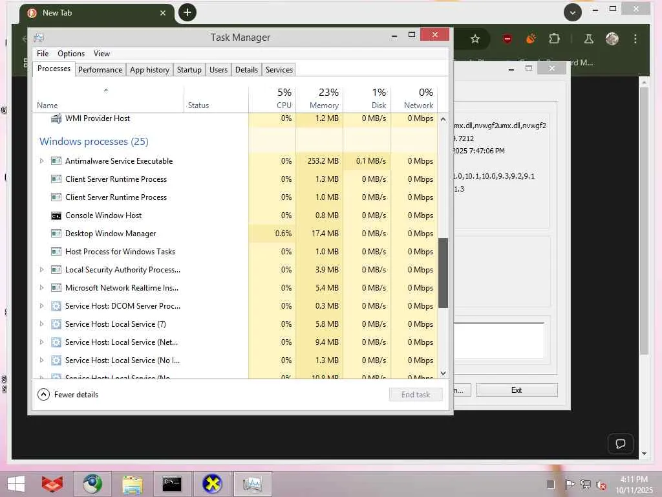This screenshot has width=662, height=497.
Task: Click Exit button in background dialog
Action: (517, 390)
